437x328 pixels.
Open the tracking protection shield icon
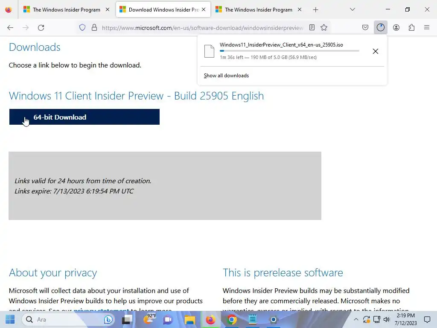[x=82, y=27]
